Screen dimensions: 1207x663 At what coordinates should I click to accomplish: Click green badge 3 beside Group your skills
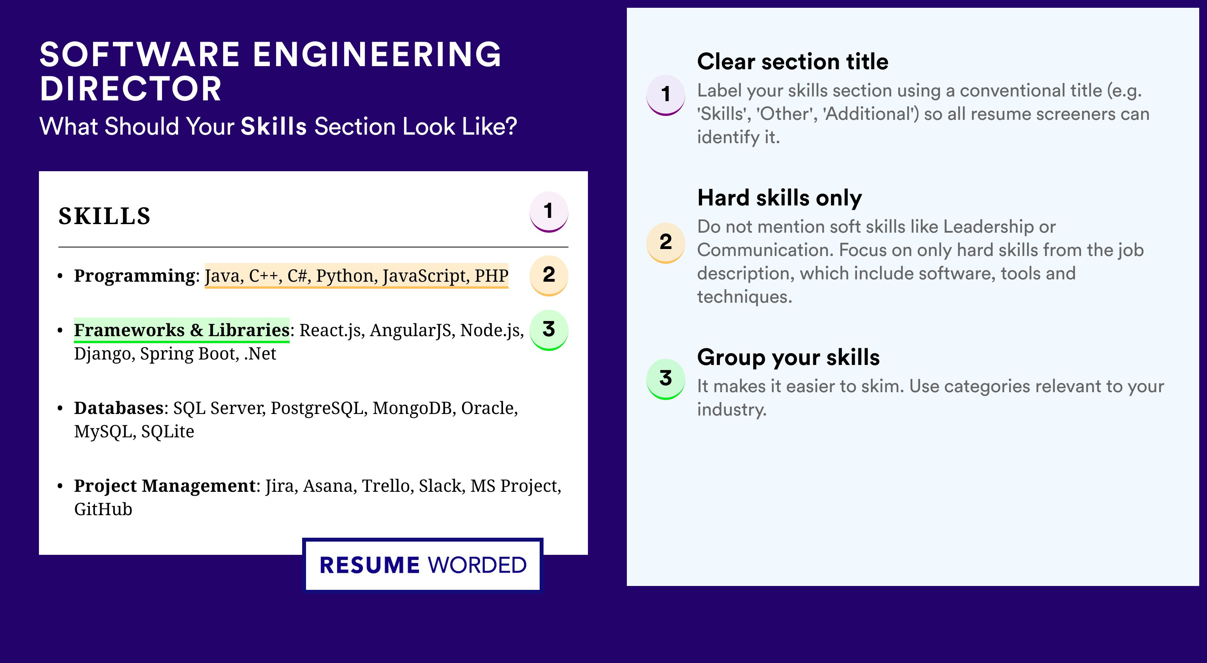click(x=666, y=379)
